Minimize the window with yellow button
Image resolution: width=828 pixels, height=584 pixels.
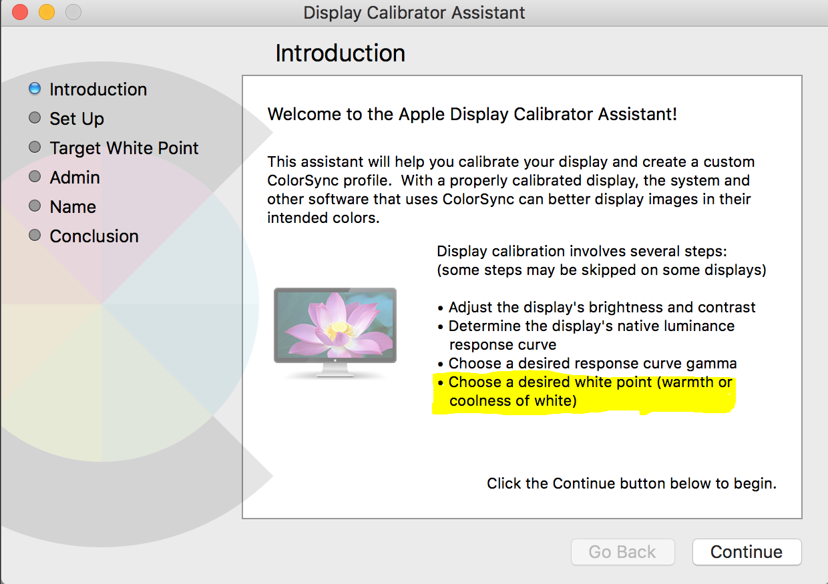click(47, 12)
